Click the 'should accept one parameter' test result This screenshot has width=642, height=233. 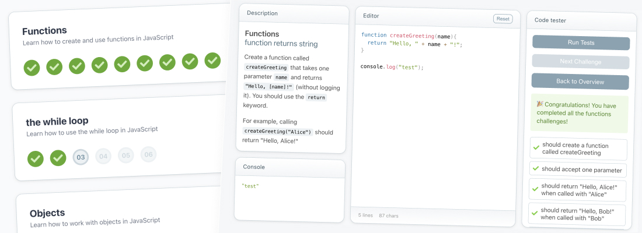pyautogui.click(x=578, y=169)
